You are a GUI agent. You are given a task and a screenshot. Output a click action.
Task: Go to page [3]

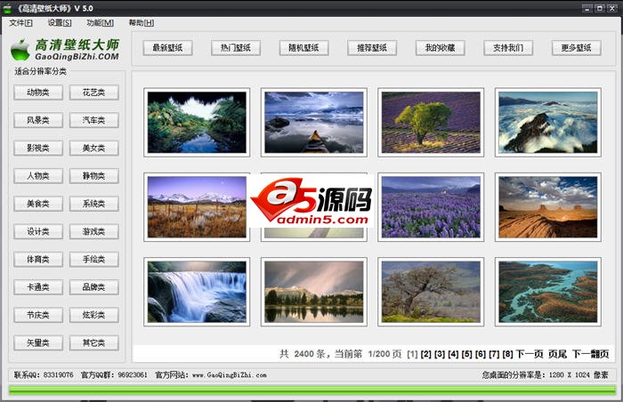tap(440, 354)
